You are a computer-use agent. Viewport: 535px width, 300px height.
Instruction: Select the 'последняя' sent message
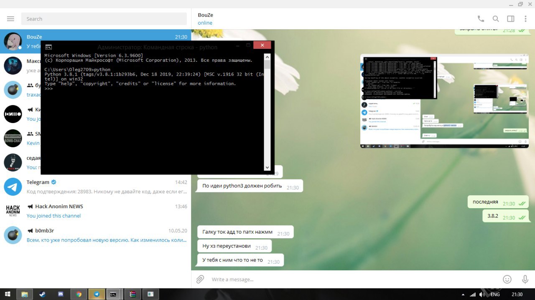tap(498, 202)
